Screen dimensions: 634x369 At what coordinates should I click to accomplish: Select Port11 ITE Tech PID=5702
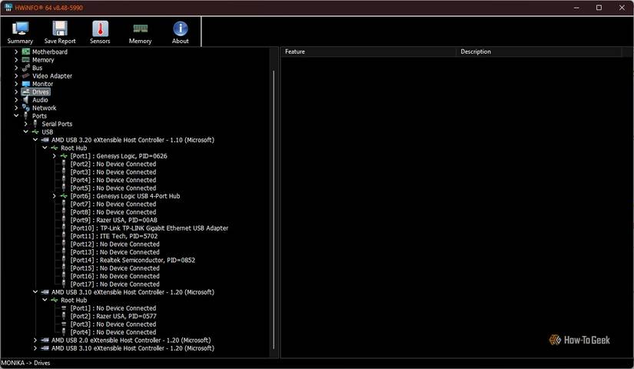(x=114, y=236)
